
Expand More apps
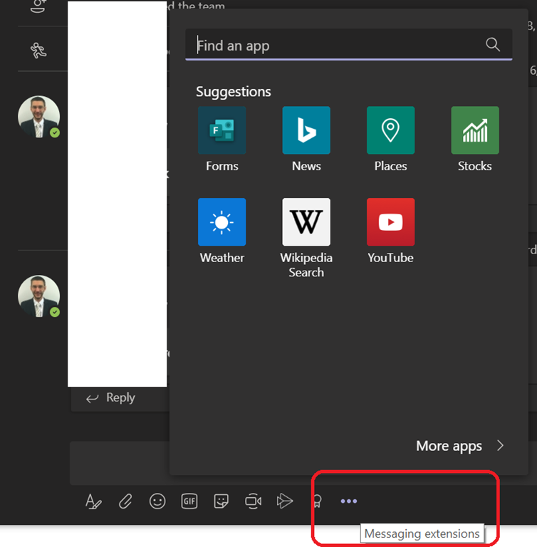click(x=460, y=446)
